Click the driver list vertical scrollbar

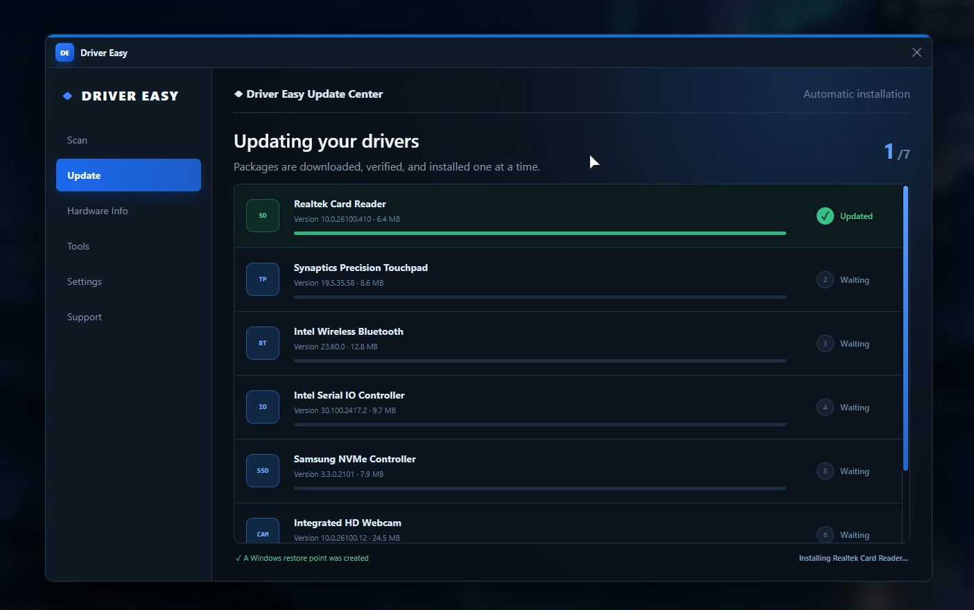pos(905,329)
